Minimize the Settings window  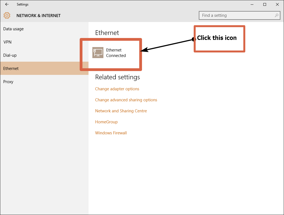coord(252,4)
